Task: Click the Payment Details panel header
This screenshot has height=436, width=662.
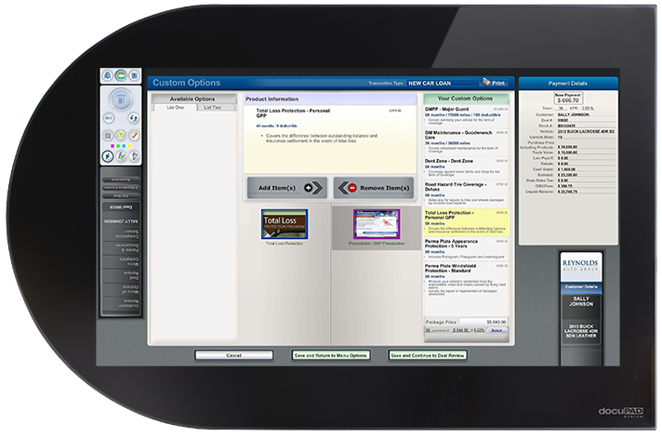Action: [x=568, y=83]
